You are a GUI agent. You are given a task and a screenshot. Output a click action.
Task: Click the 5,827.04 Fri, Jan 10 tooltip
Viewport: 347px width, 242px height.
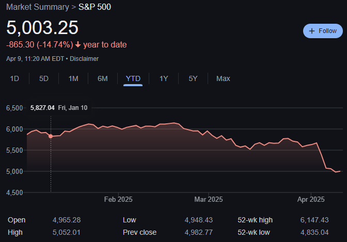click(59, 108)
